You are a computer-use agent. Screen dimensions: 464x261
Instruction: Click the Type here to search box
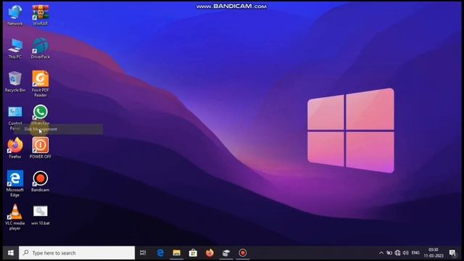point(77,253)
